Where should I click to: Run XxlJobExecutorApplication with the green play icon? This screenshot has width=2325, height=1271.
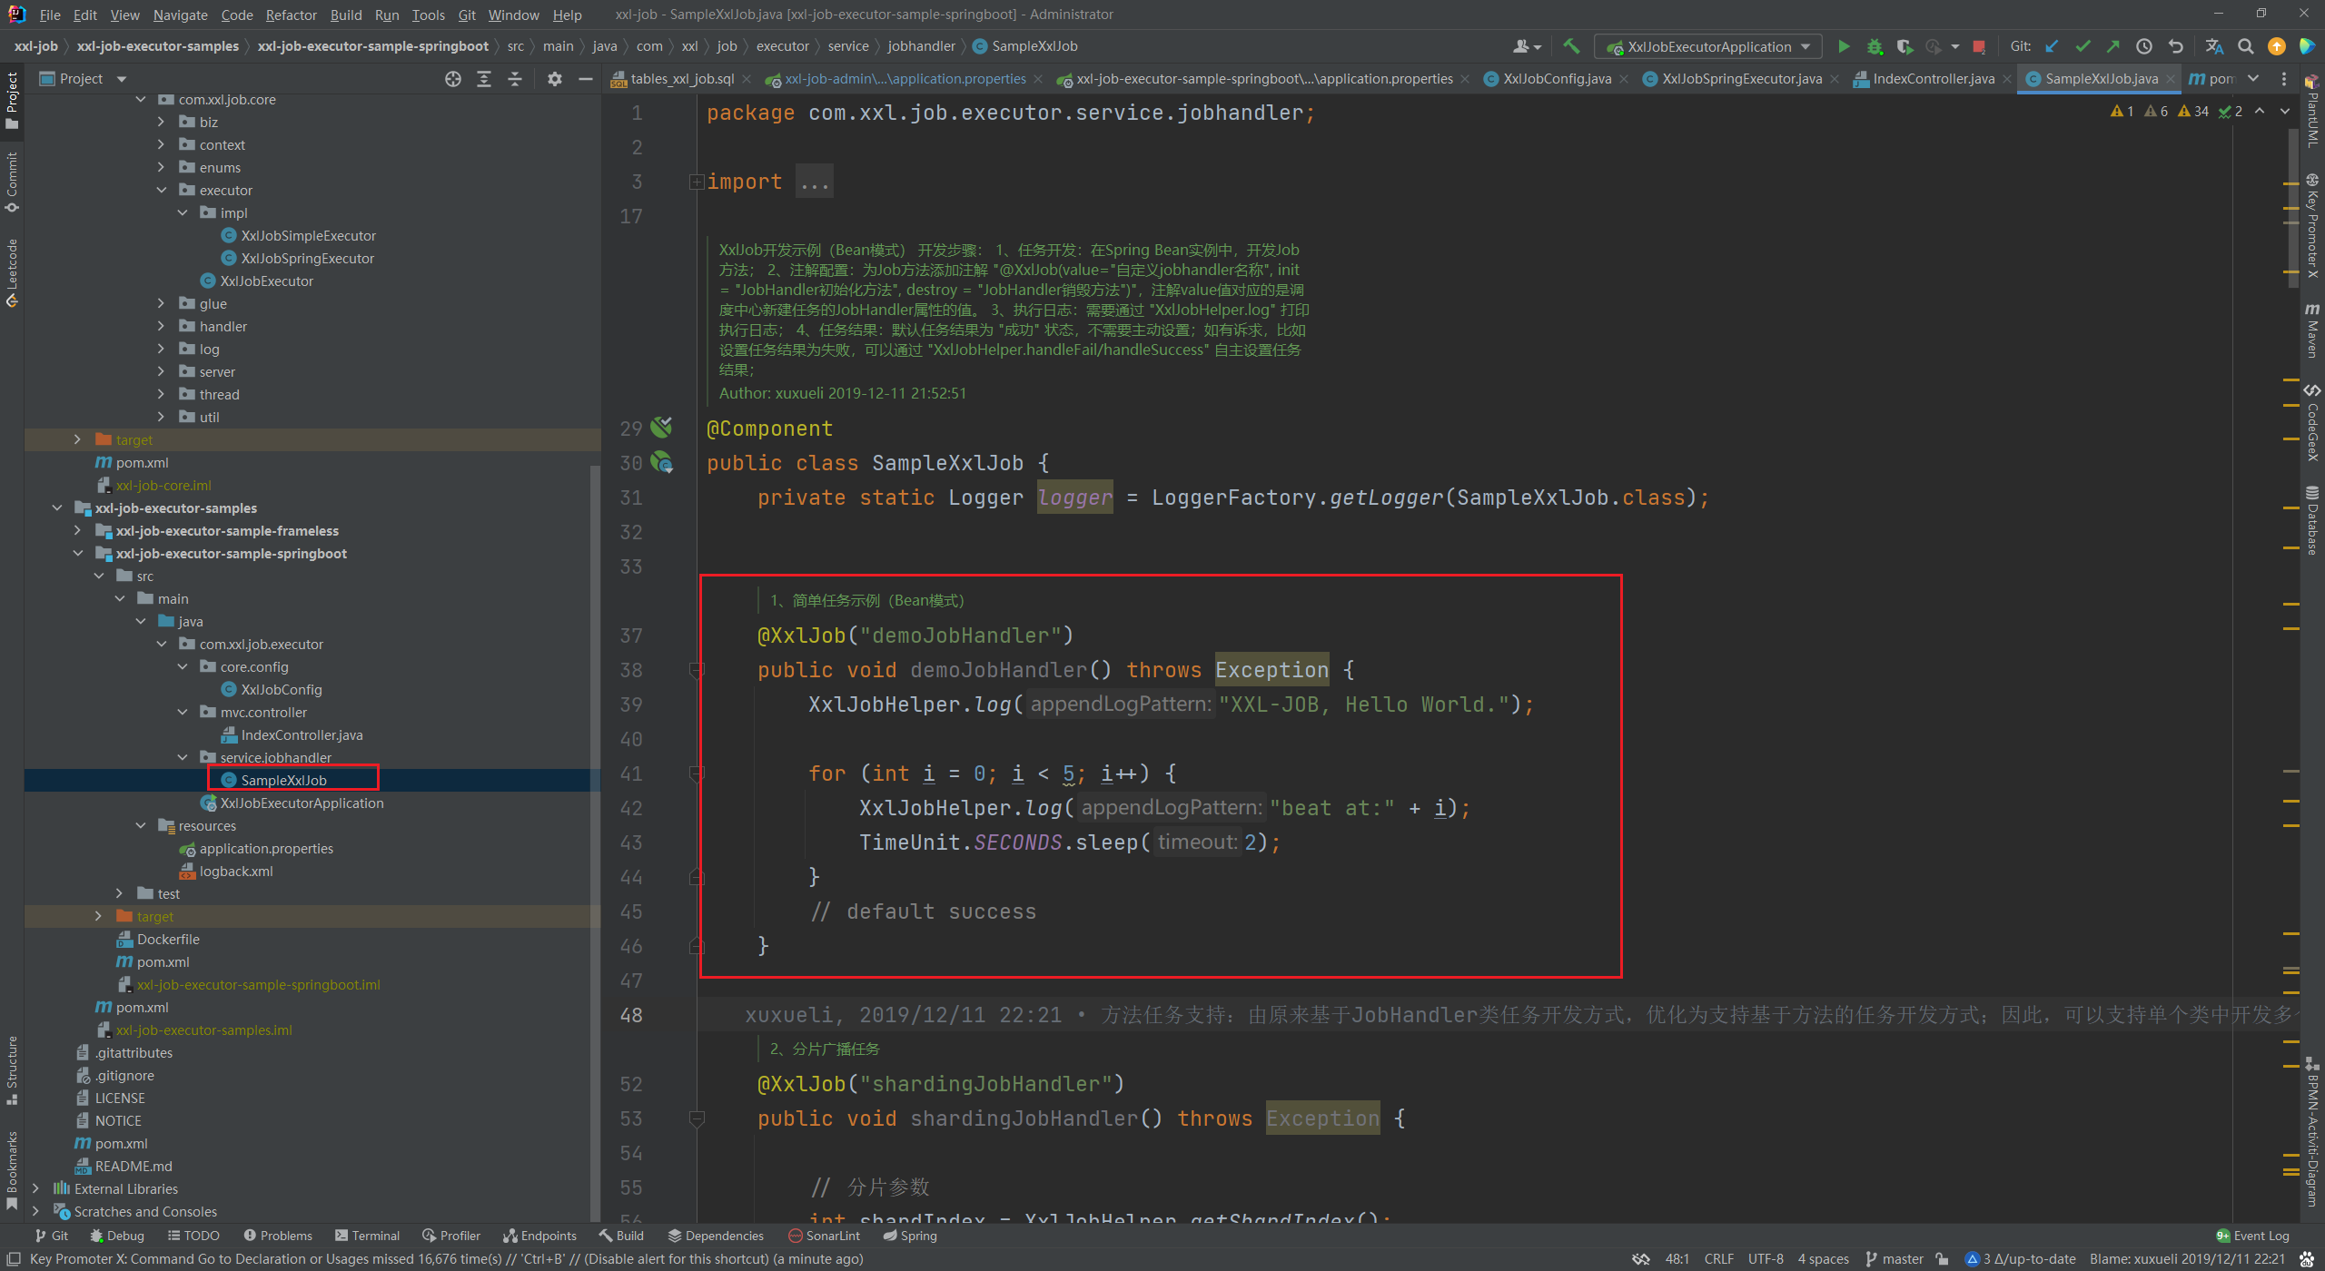pos(1843,46)
